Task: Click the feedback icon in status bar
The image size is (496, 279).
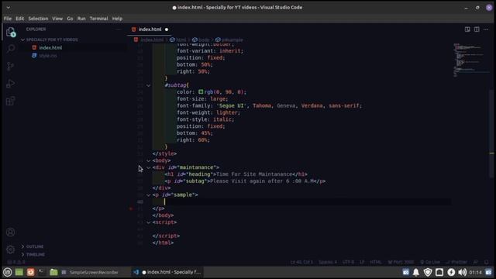Action: point(475,262)
